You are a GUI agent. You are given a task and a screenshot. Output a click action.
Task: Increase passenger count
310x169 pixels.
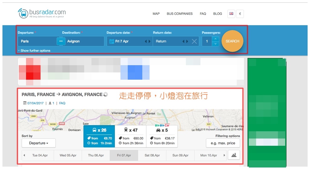click(215, 39)
